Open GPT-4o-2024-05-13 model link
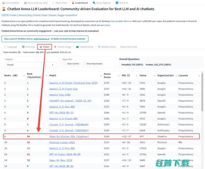Screen dimensions: 205x169 [x=61, y=113]
